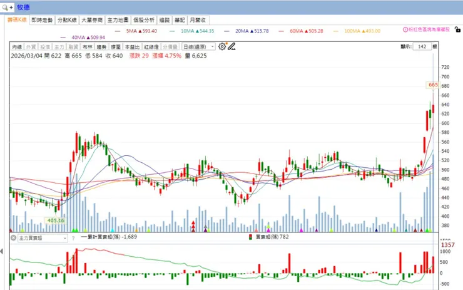Toggle the 趨勢 overlay button
The height and width of the screenshot is (290, 463).
tap(101, 47)
